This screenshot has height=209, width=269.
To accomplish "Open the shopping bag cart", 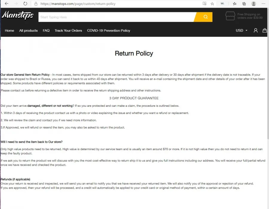I will (265, 30).
